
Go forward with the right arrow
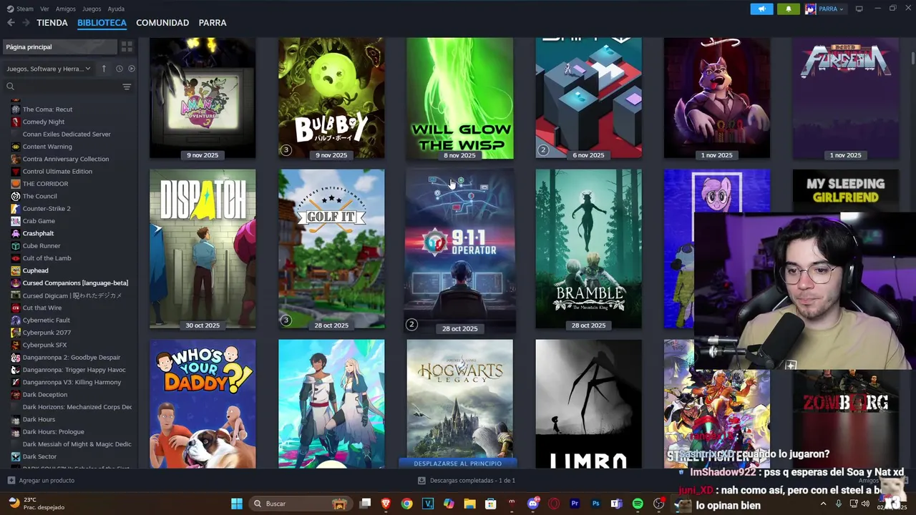point(26,23)
